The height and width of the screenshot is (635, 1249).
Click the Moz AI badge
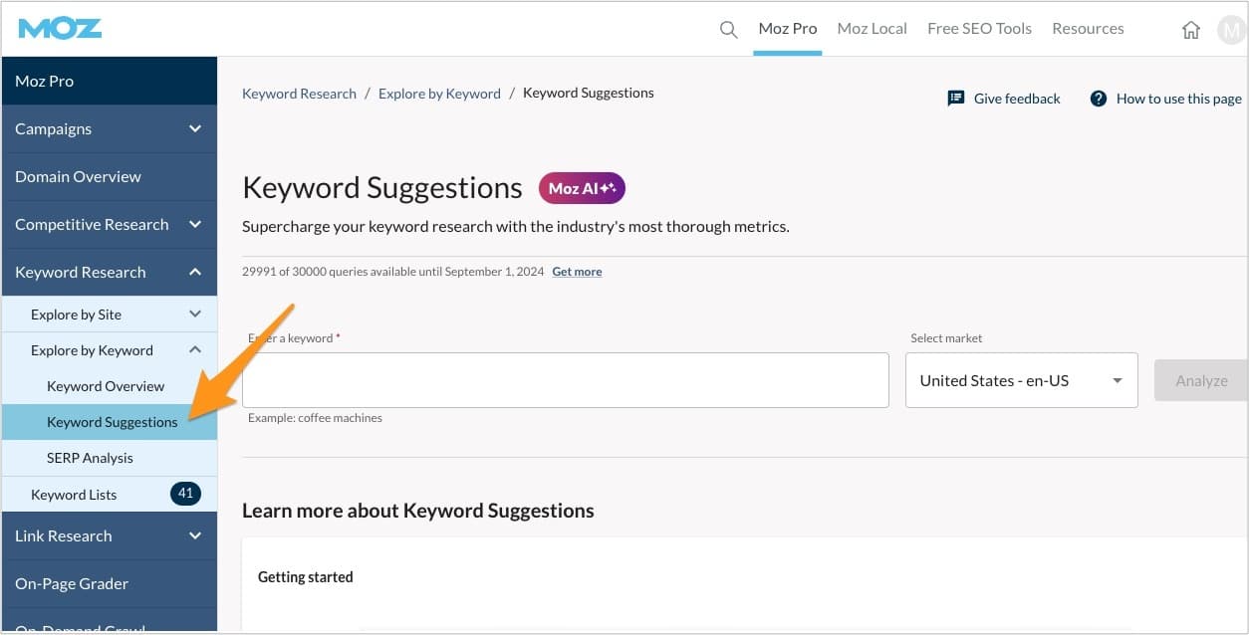[582, 187]
